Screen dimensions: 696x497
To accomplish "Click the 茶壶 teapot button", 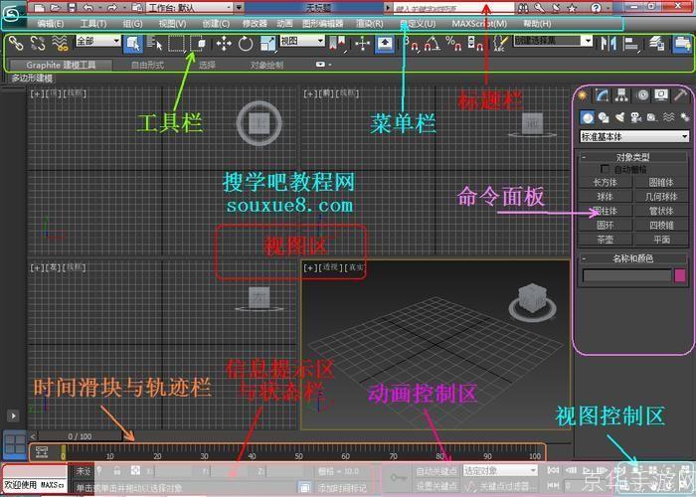I will pos(605,239).
